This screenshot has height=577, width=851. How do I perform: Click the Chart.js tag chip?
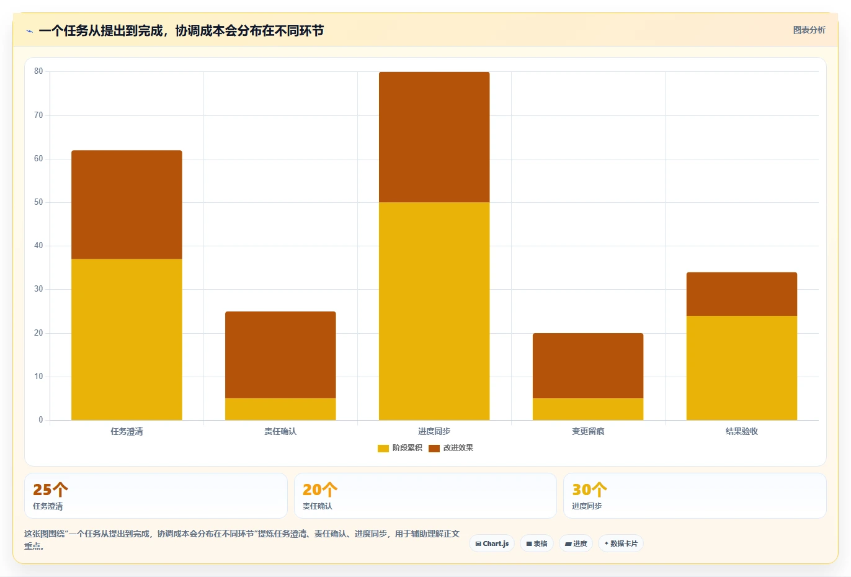492,543
